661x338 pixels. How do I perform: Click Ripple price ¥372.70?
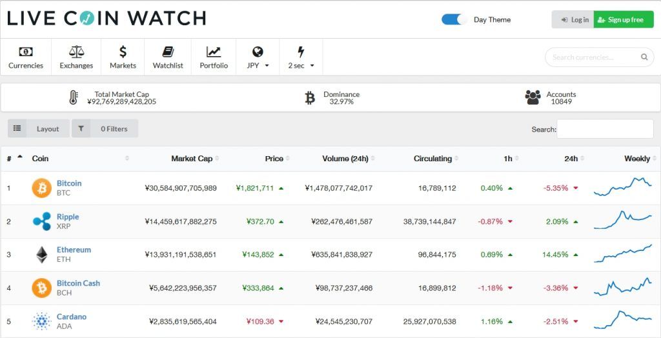pos(261,221)
